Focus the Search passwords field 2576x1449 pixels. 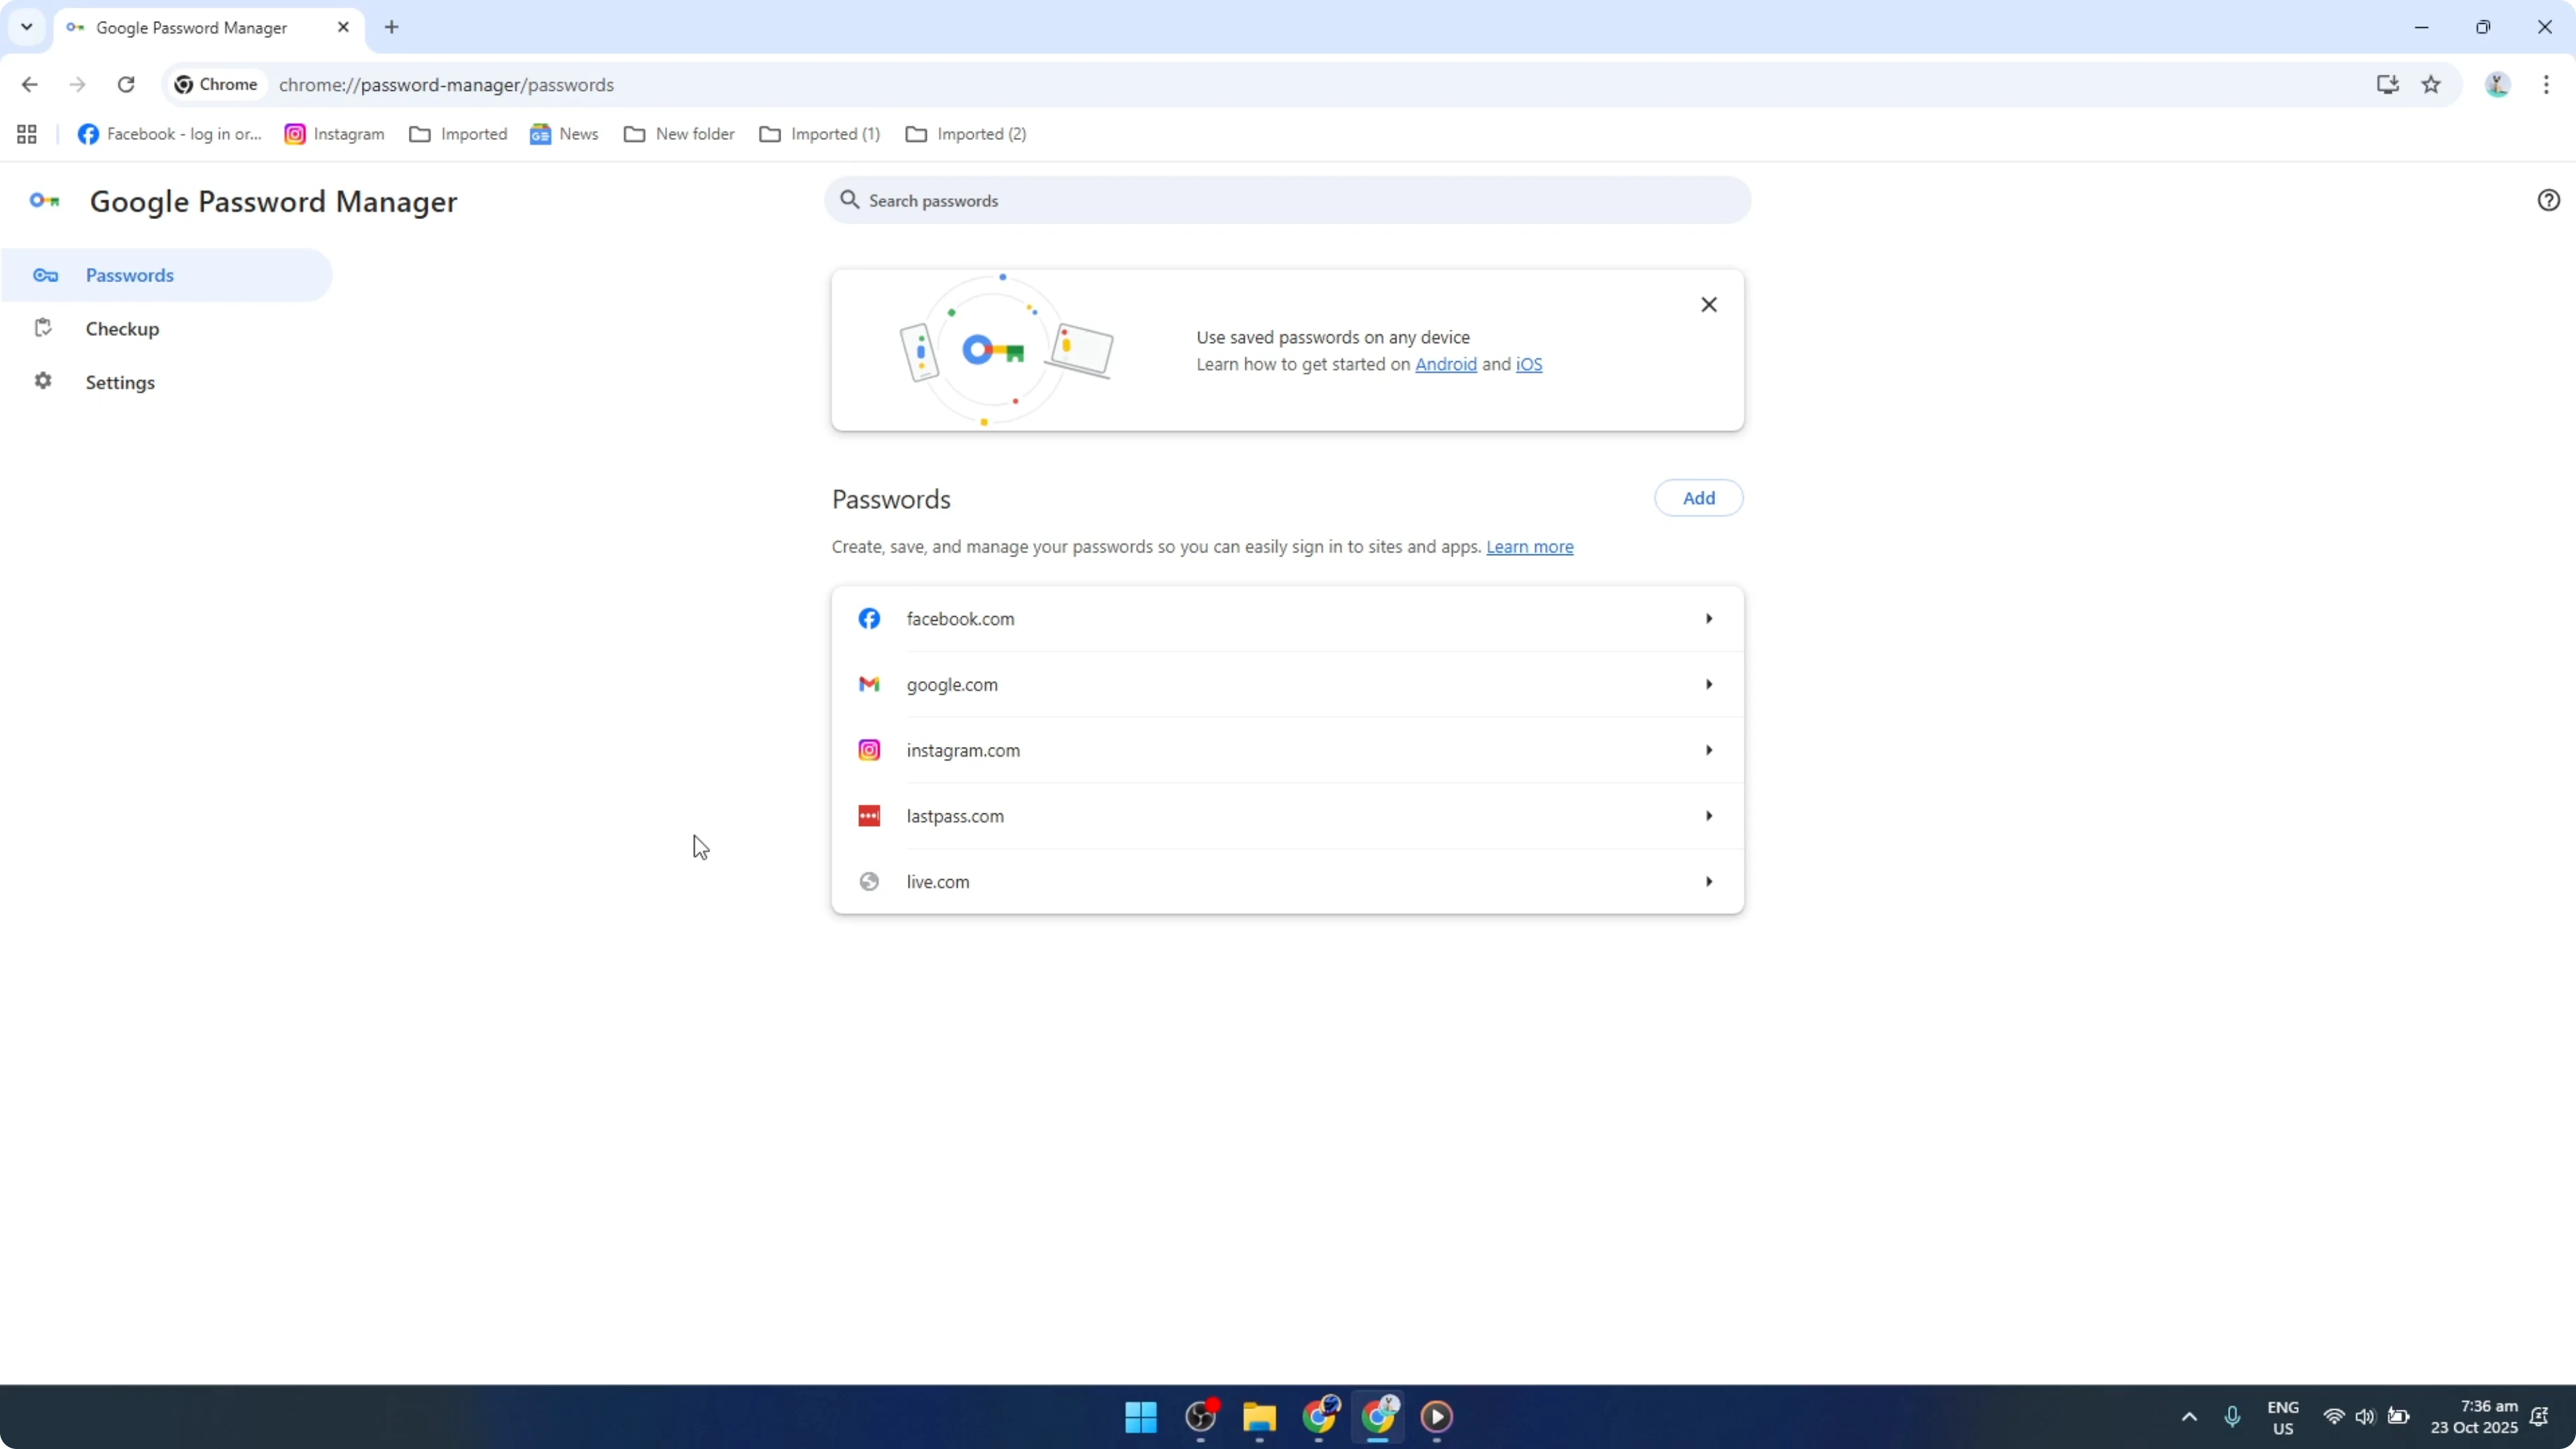coord(1287,200)
